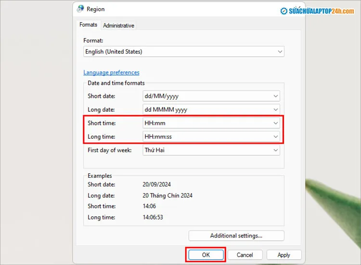Click the Region title bar text

95,9
